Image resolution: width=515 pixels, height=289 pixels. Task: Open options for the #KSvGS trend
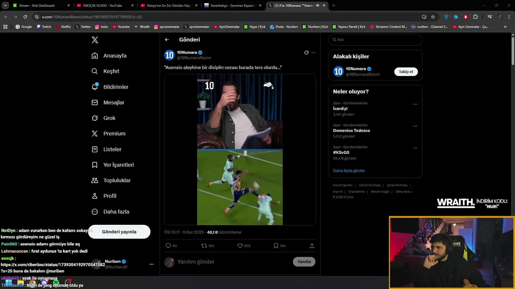pos(415,148)
